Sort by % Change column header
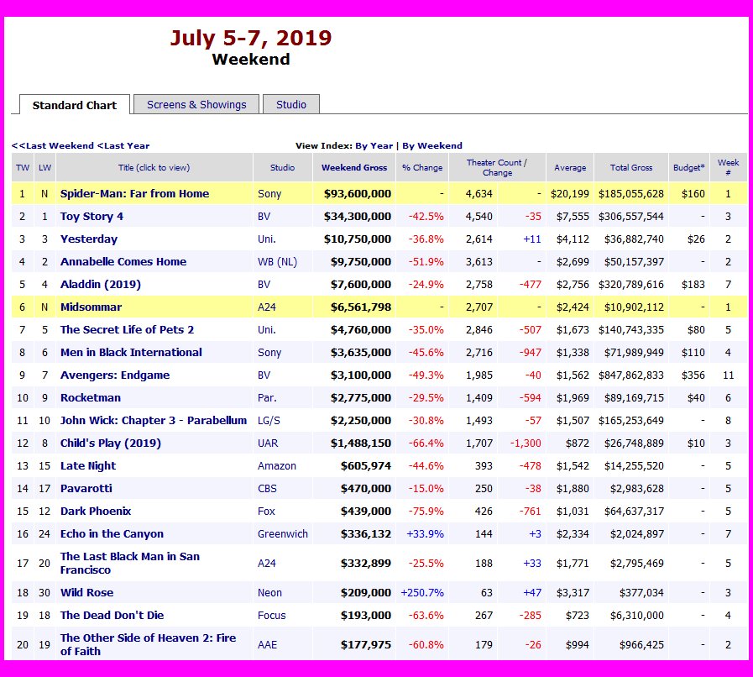753x677 pixels. pos(422,168)
